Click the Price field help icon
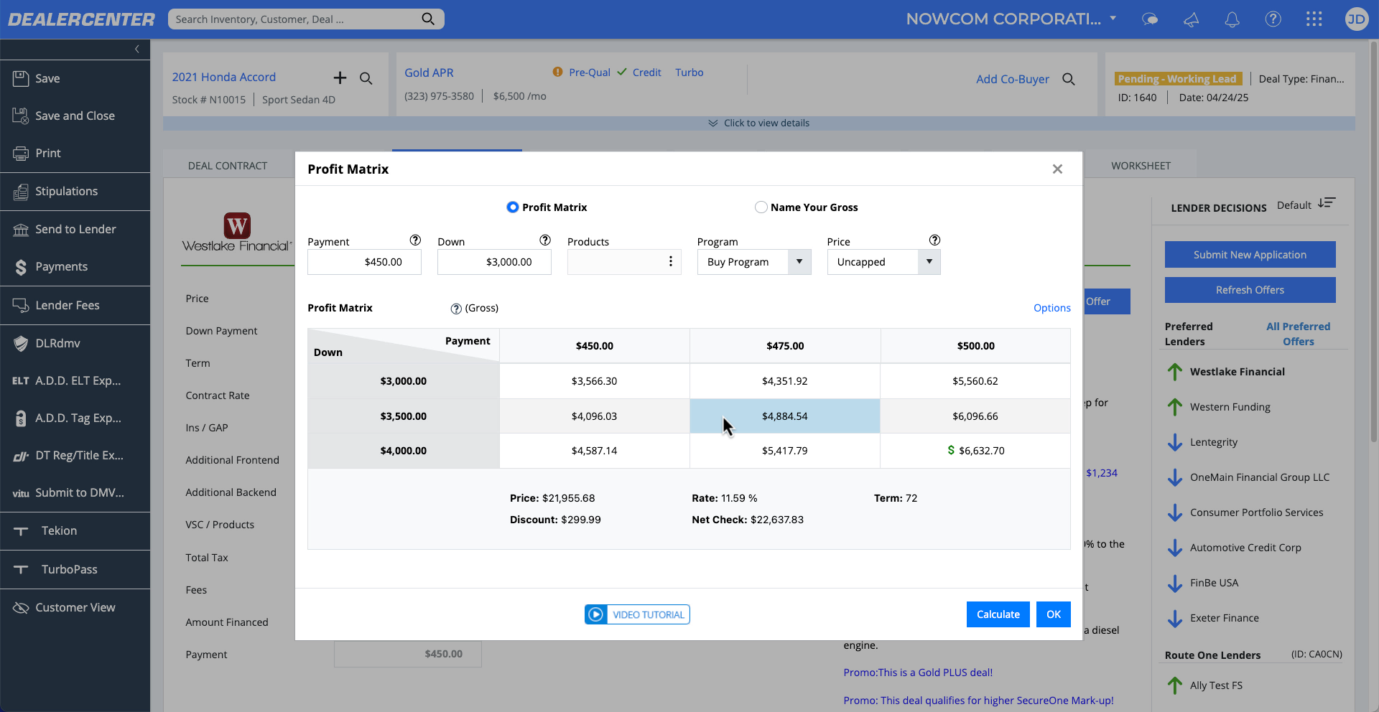The image size is (1379, 712). click(934, 240)
